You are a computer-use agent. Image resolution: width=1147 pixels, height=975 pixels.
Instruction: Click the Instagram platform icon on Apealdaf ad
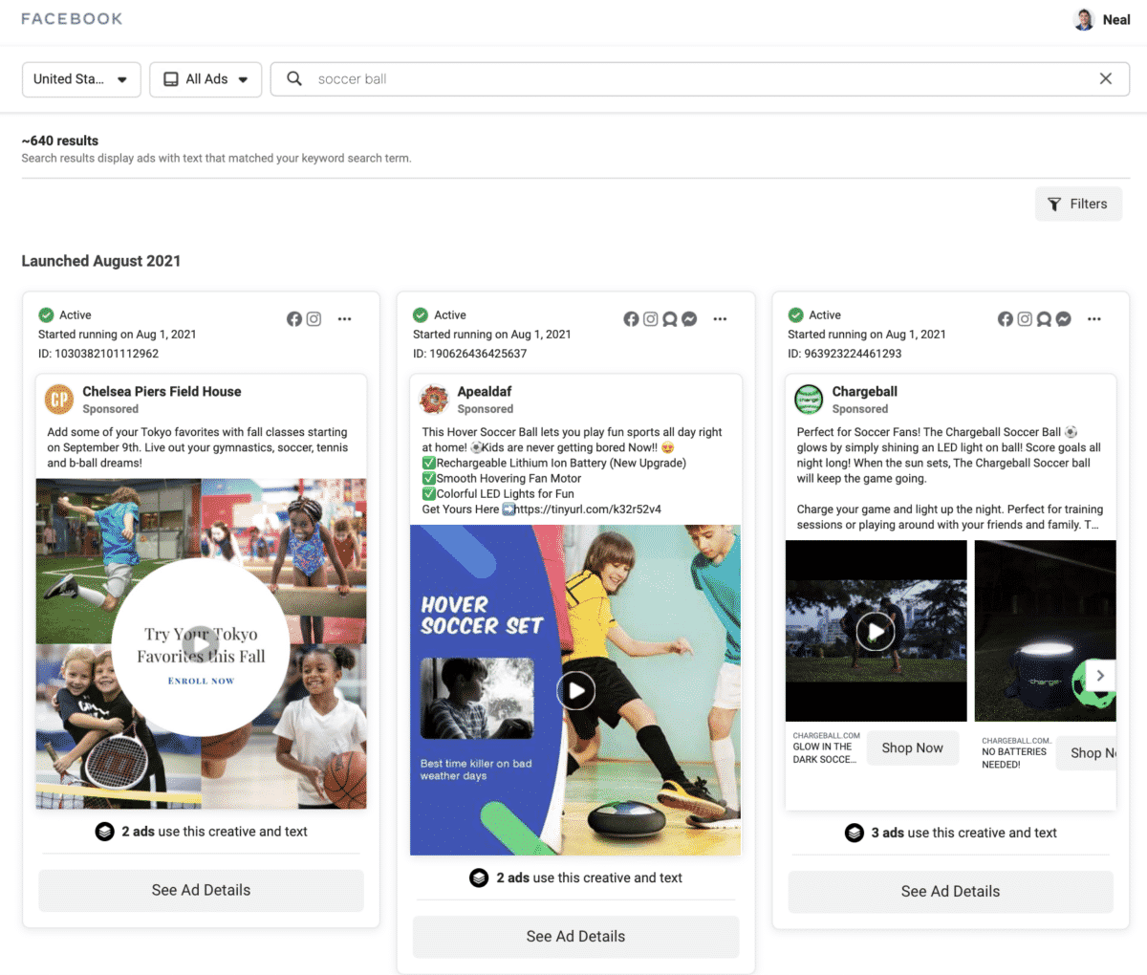(650, 319)
